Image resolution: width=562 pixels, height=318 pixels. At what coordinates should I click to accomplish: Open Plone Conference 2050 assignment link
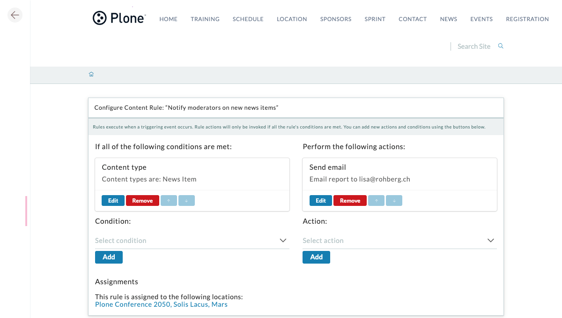[161, 304]
